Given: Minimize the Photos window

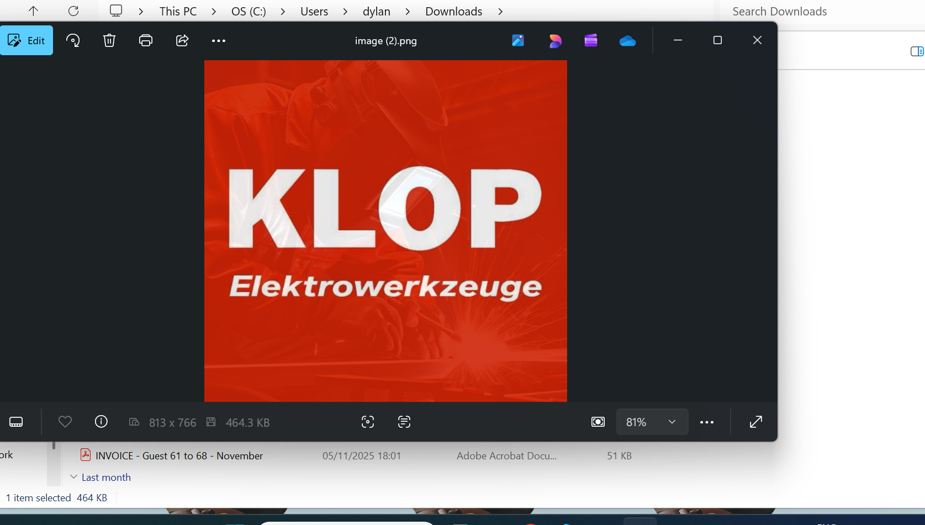Looking at the screenshot, I should point(678,40).
